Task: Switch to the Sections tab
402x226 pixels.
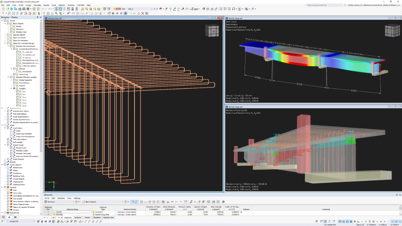Action: tap(78, 218)
